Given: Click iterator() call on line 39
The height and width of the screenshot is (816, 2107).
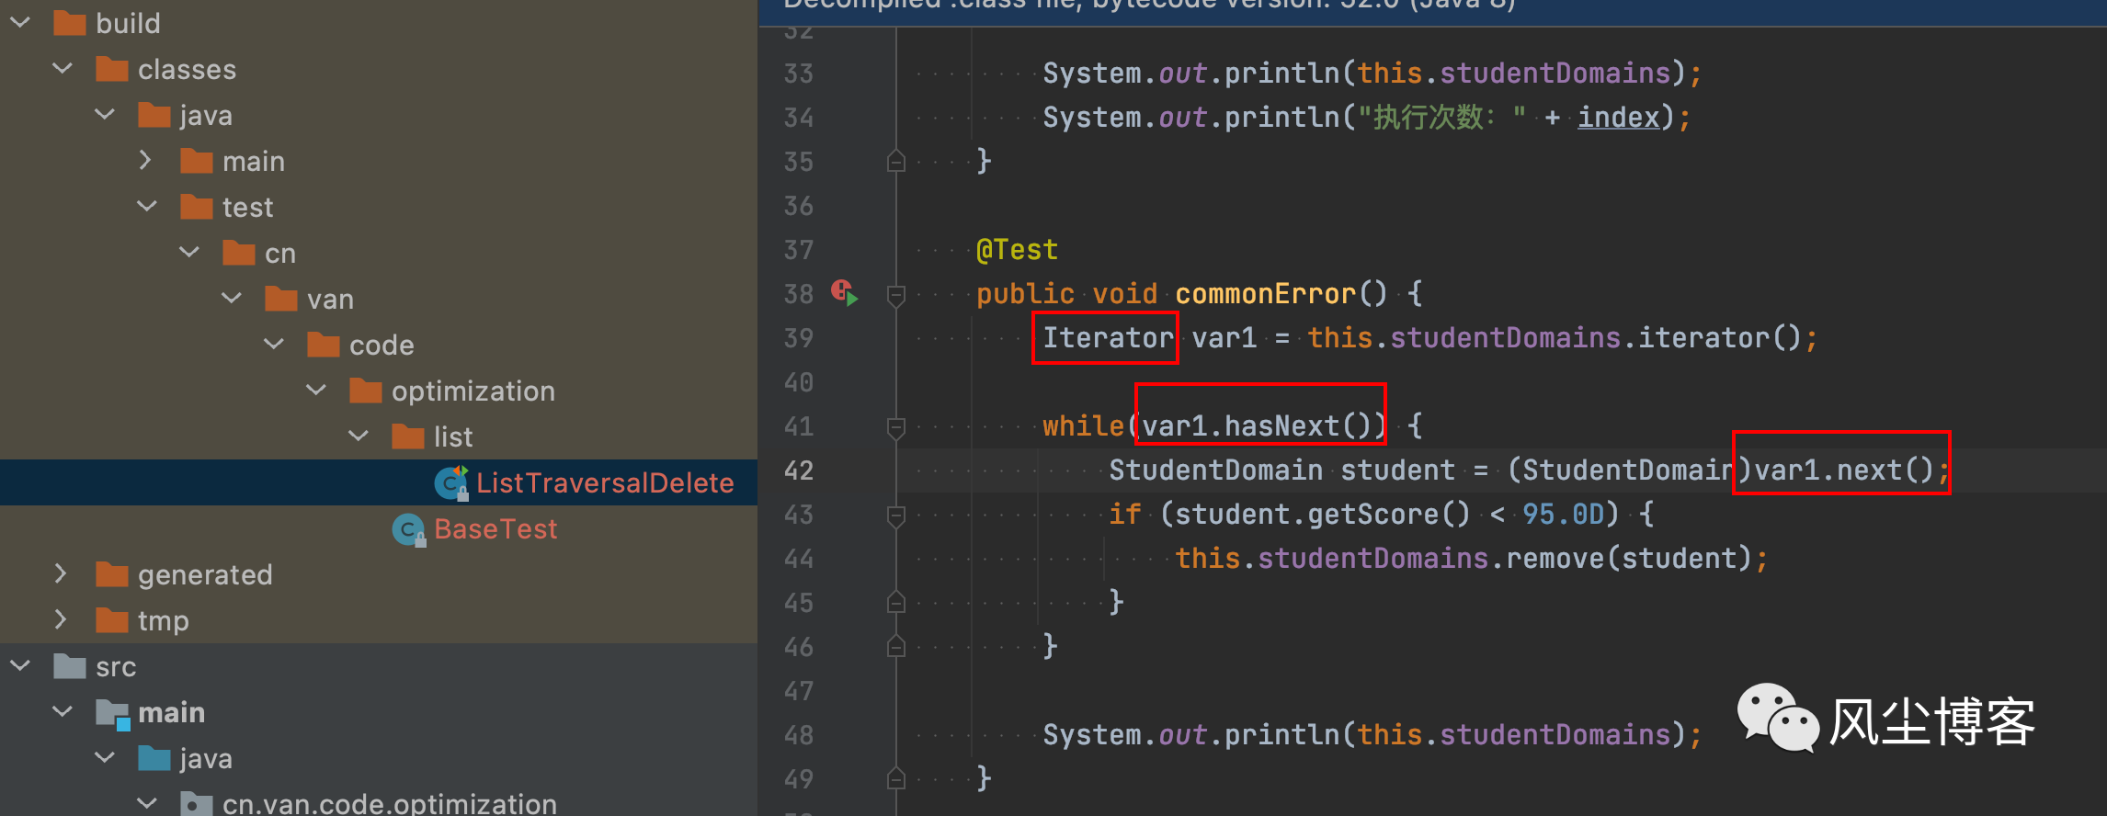Looking at the screenshot, I should (x=1720, y=338).
